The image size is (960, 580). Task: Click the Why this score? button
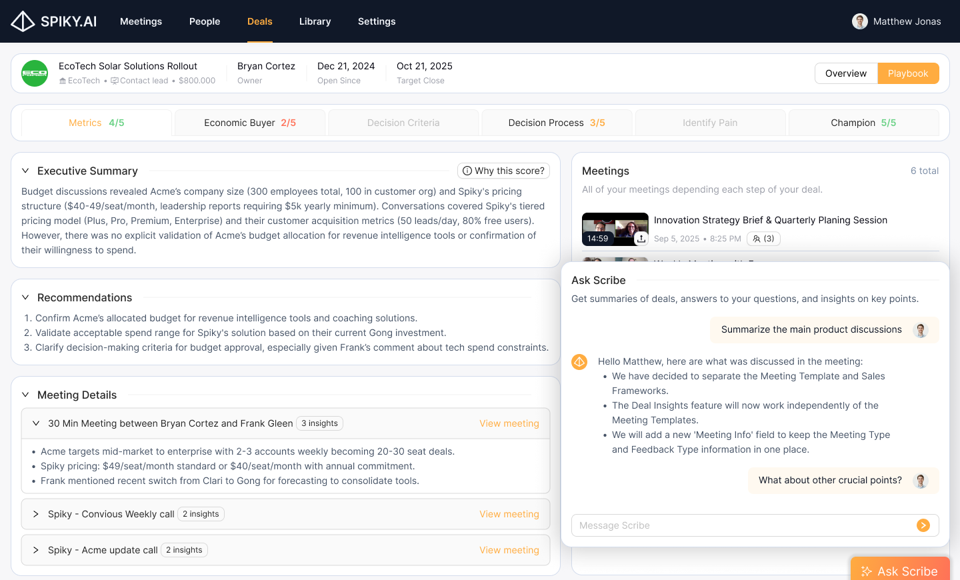pyautogui.click(x=503, y=171)
